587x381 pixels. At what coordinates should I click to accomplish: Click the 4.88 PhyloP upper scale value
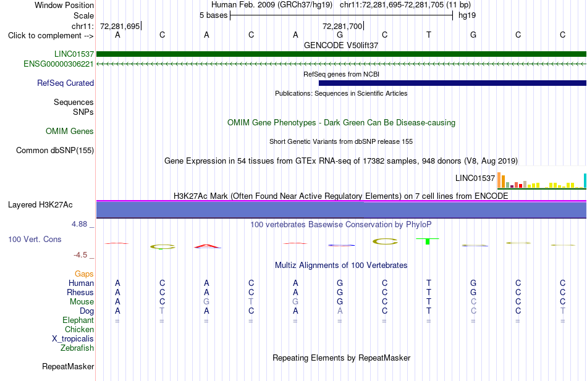(79, 224)
